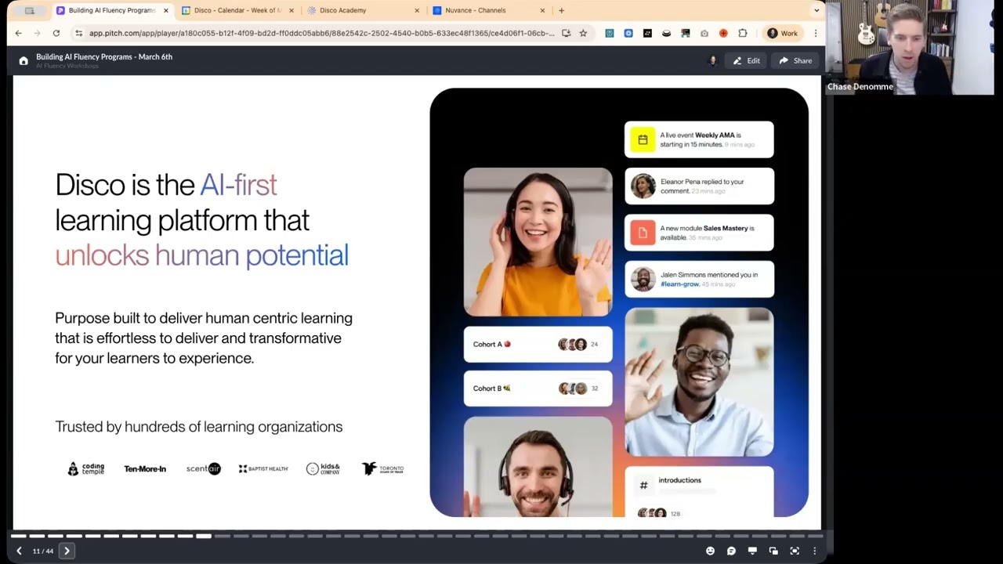The height and width of the screenshot is (564, 1003).
Task: Expand the tab search dropdown arrow
Action: pos(817,10)
